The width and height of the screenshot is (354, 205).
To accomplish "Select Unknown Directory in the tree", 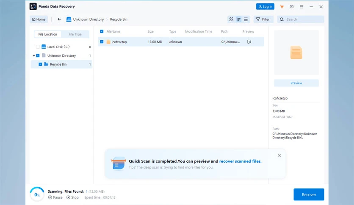I will [62, 55].
